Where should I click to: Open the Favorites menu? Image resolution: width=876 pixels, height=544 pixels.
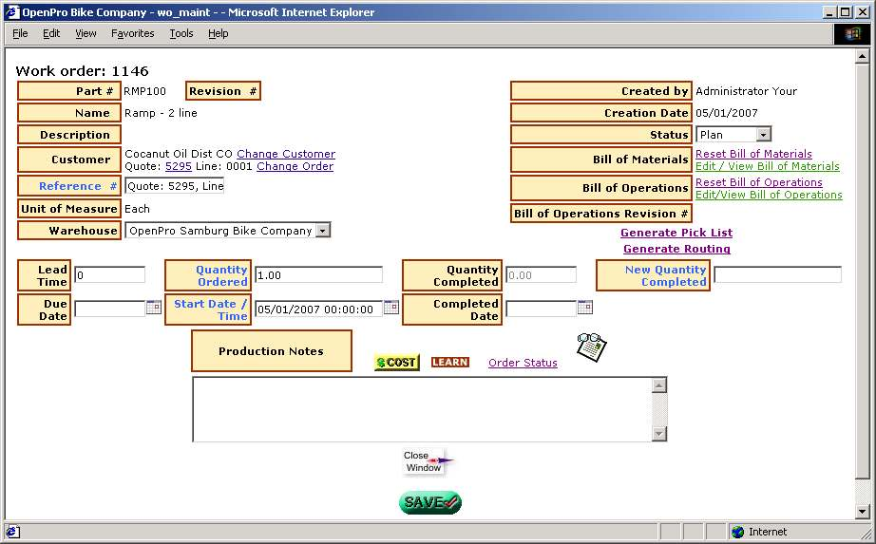click(x=132, y=33)
